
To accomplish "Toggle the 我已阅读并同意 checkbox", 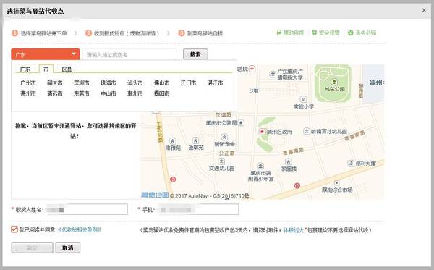I will (14, 229).
